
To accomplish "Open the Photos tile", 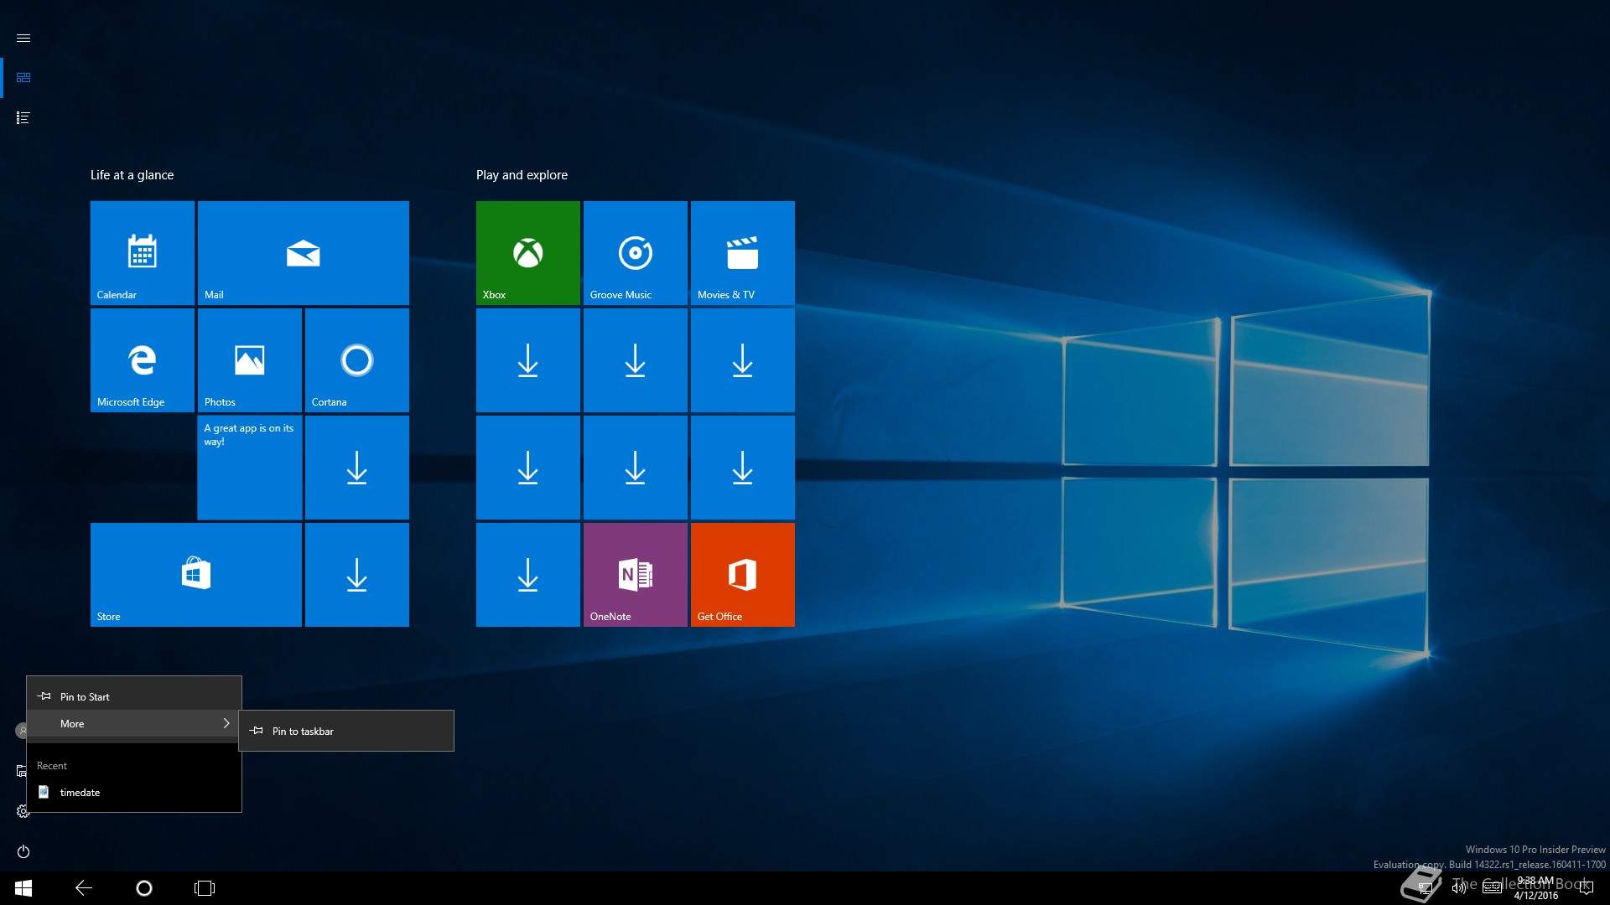I will (x=250, y=360).
